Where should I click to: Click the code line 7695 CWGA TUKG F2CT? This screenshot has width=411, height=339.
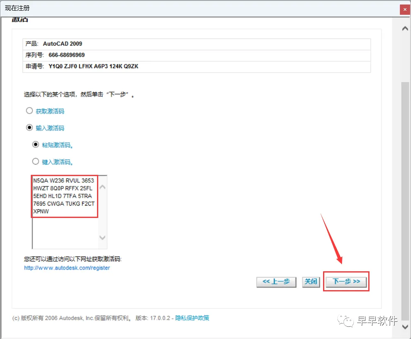(64, 204)
